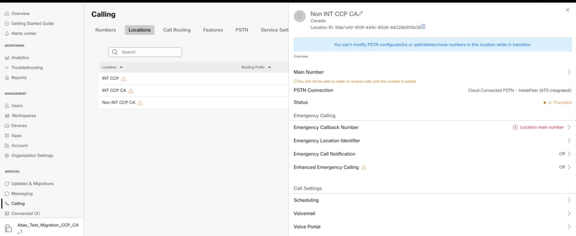Click into the locations Search field

tap(144, 52)
